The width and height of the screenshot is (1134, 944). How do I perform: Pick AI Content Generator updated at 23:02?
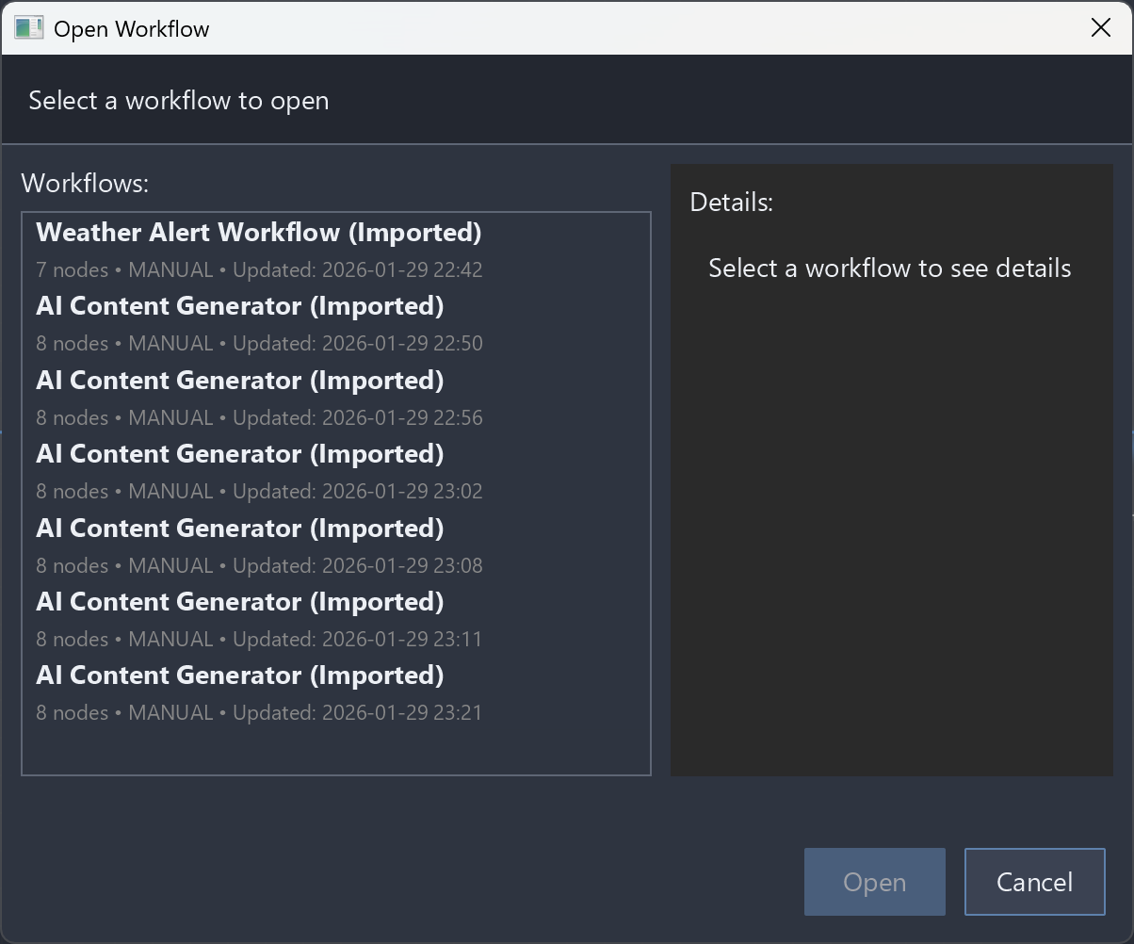(x=240, y=454)
